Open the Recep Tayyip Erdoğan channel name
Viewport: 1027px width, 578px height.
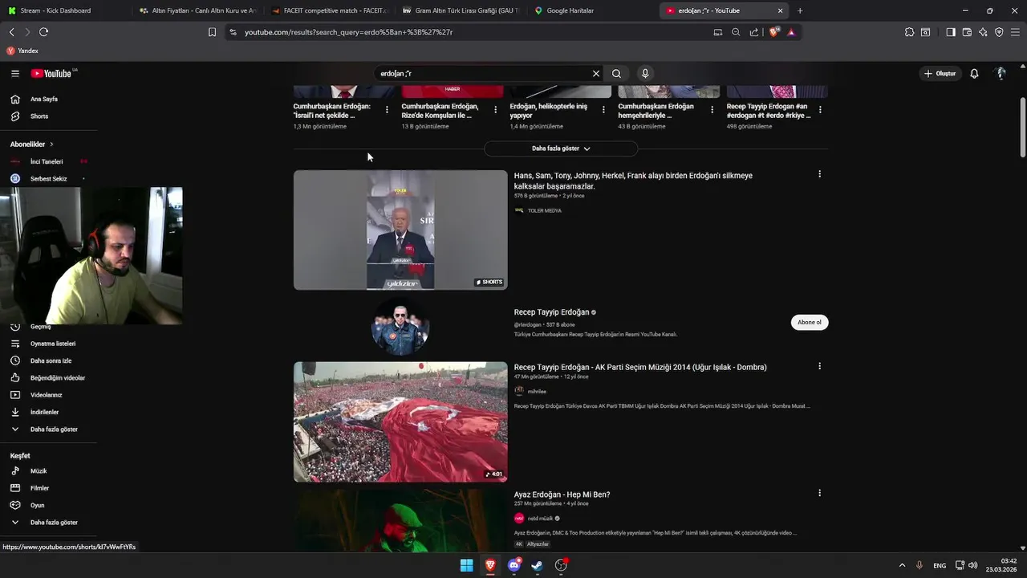tap(551, 312)
